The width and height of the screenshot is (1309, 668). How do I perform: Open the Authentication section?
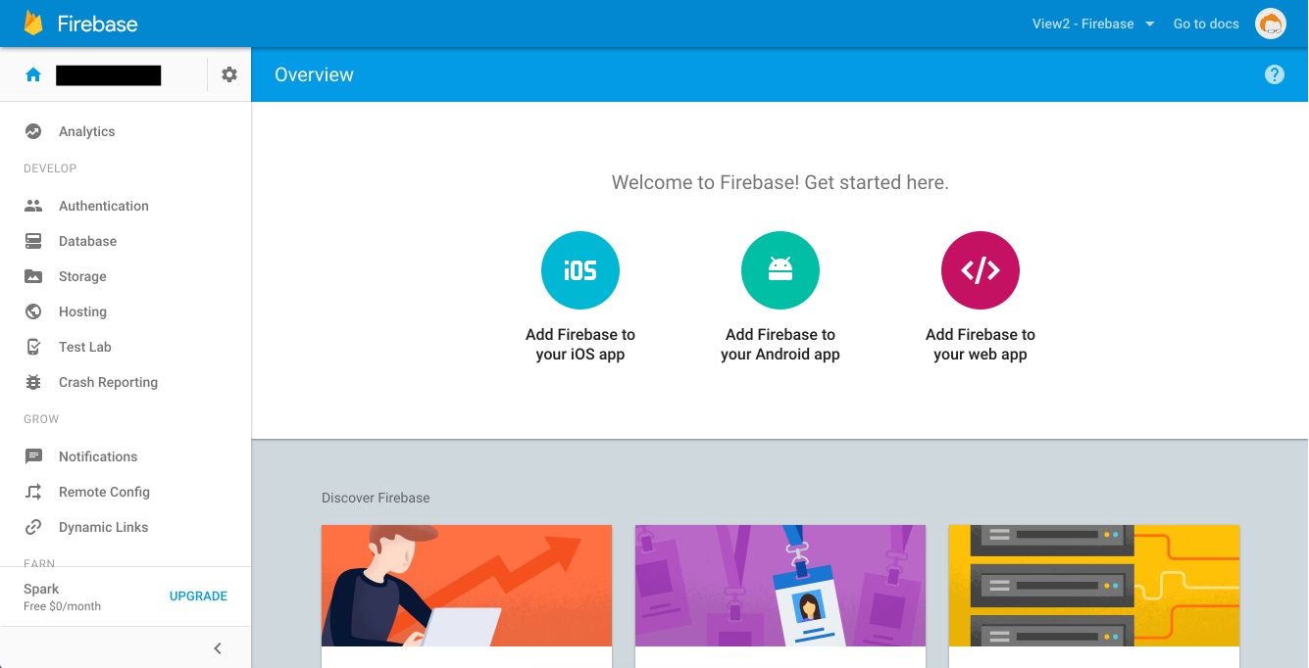tap(126, 206)
